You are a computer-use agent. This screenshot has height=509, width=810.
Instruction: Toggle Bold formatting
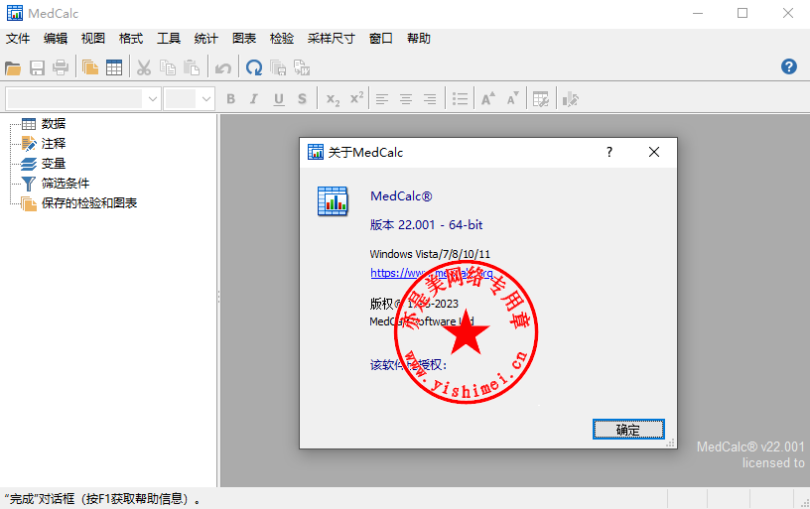[x=231, y=99]
